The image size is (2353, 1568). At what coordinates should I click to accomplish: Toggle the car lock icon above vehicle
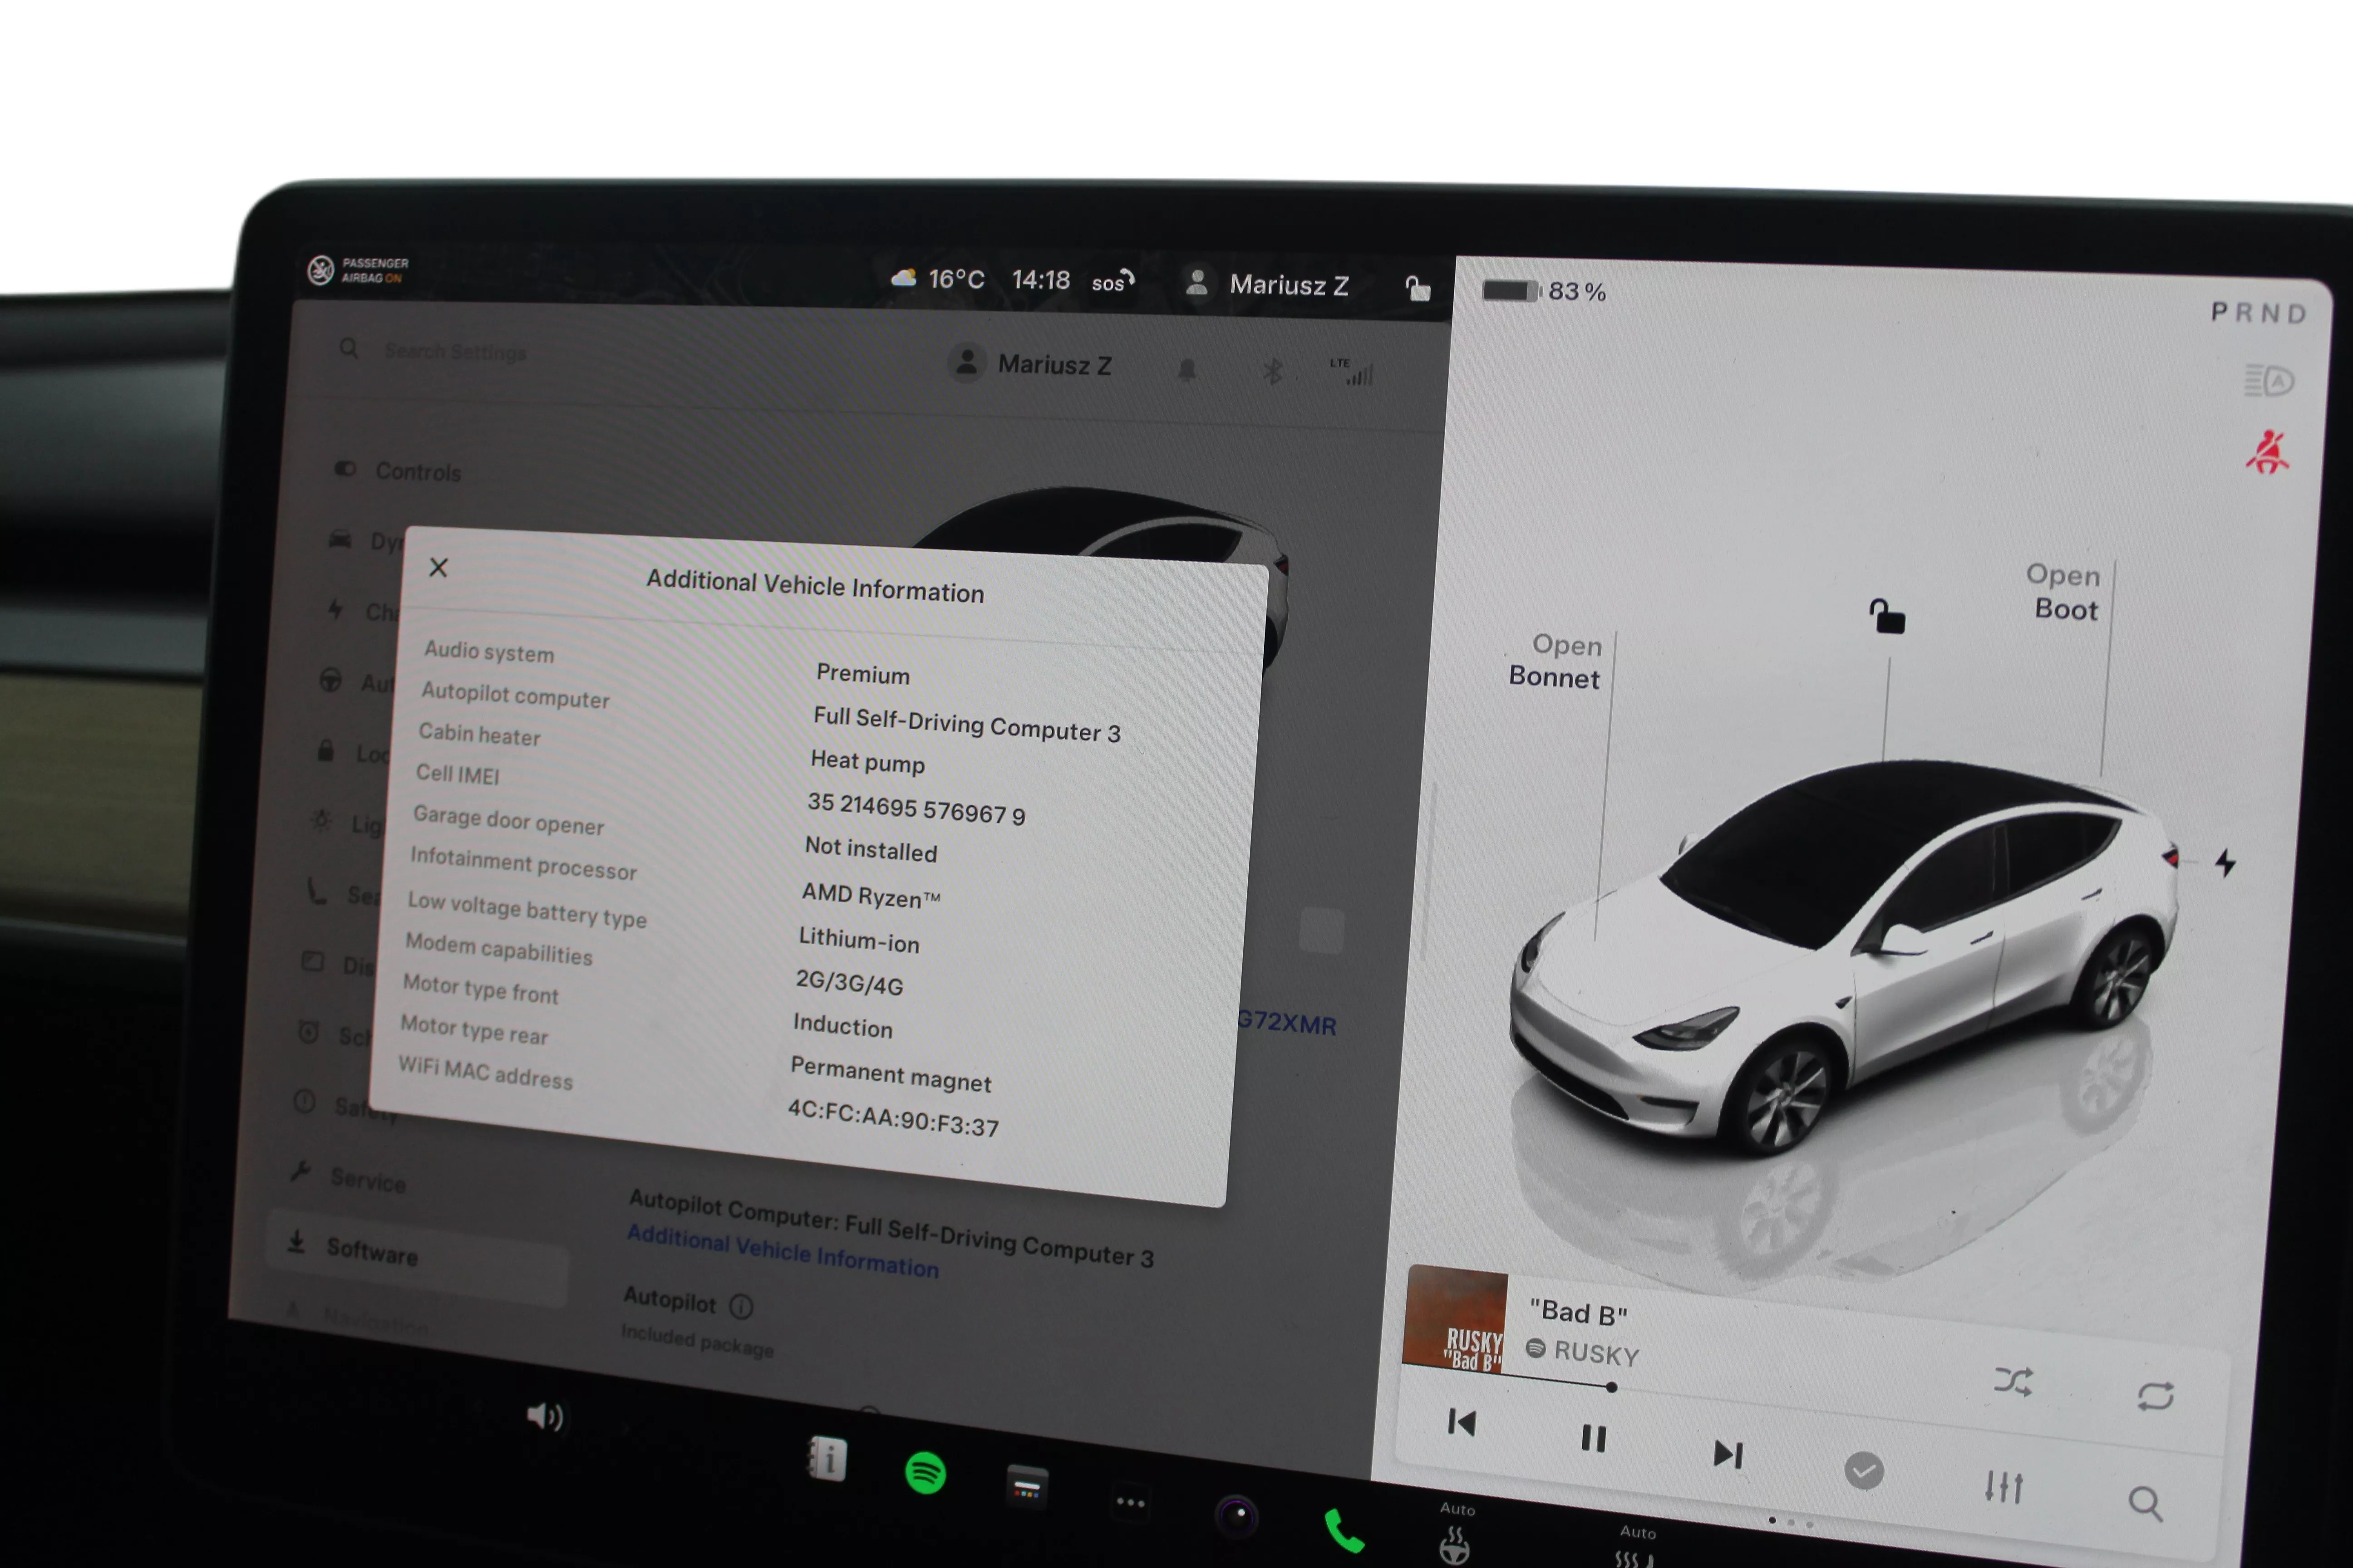(x=1887, y=617)
